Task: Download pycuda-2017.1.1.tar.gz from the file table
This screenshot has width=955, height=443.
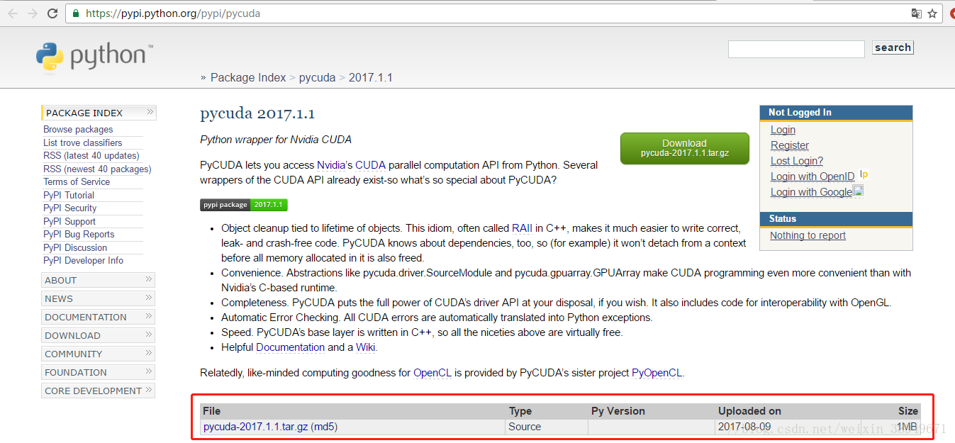Action: tap(255, 427)
